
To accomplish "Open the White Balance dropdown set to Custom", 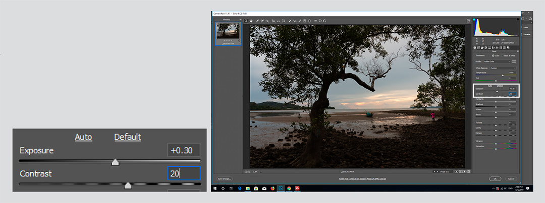I will [503, 68].
